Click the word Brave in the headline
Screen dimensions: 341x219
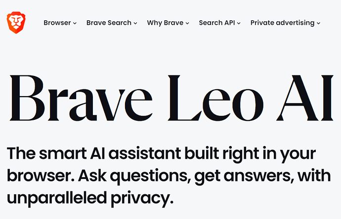pos(81,98)
